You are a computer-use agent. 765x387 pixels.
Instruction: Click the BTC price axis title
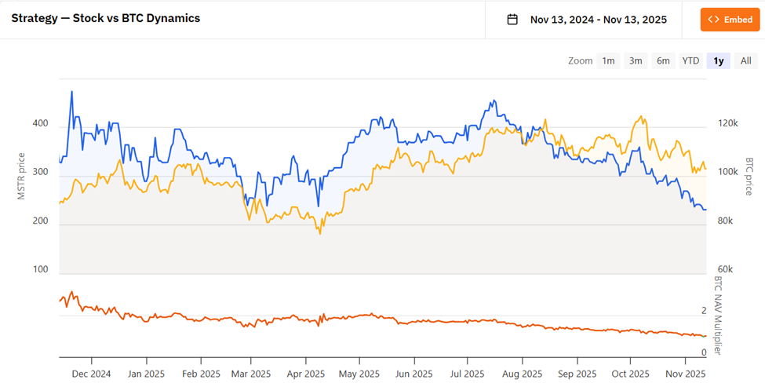[x=749, y=177]
